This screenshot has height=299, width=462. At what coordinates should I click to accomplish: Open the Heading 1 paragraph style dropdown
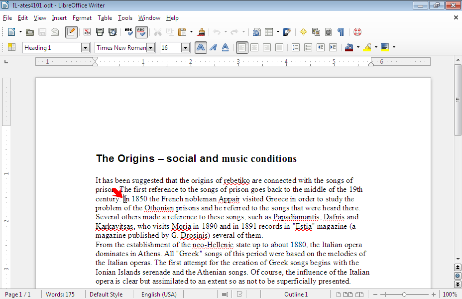86,47
